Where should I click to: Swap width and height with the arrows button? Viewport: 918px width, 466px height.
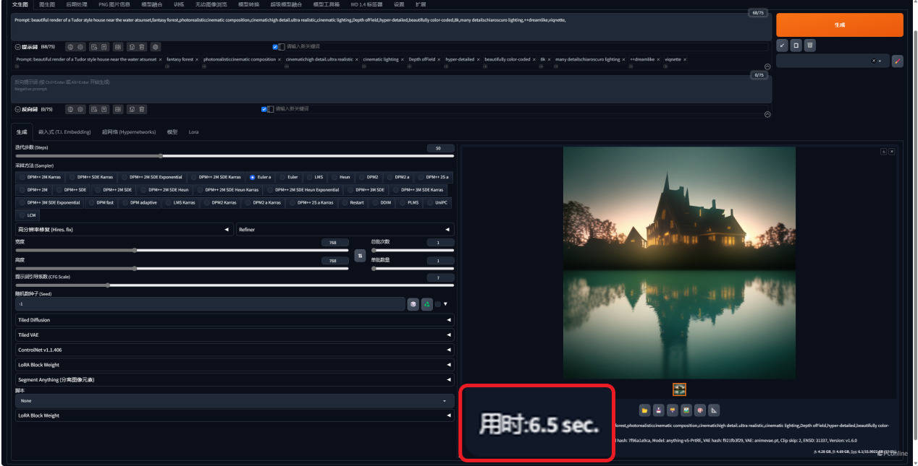click(360, 256)
